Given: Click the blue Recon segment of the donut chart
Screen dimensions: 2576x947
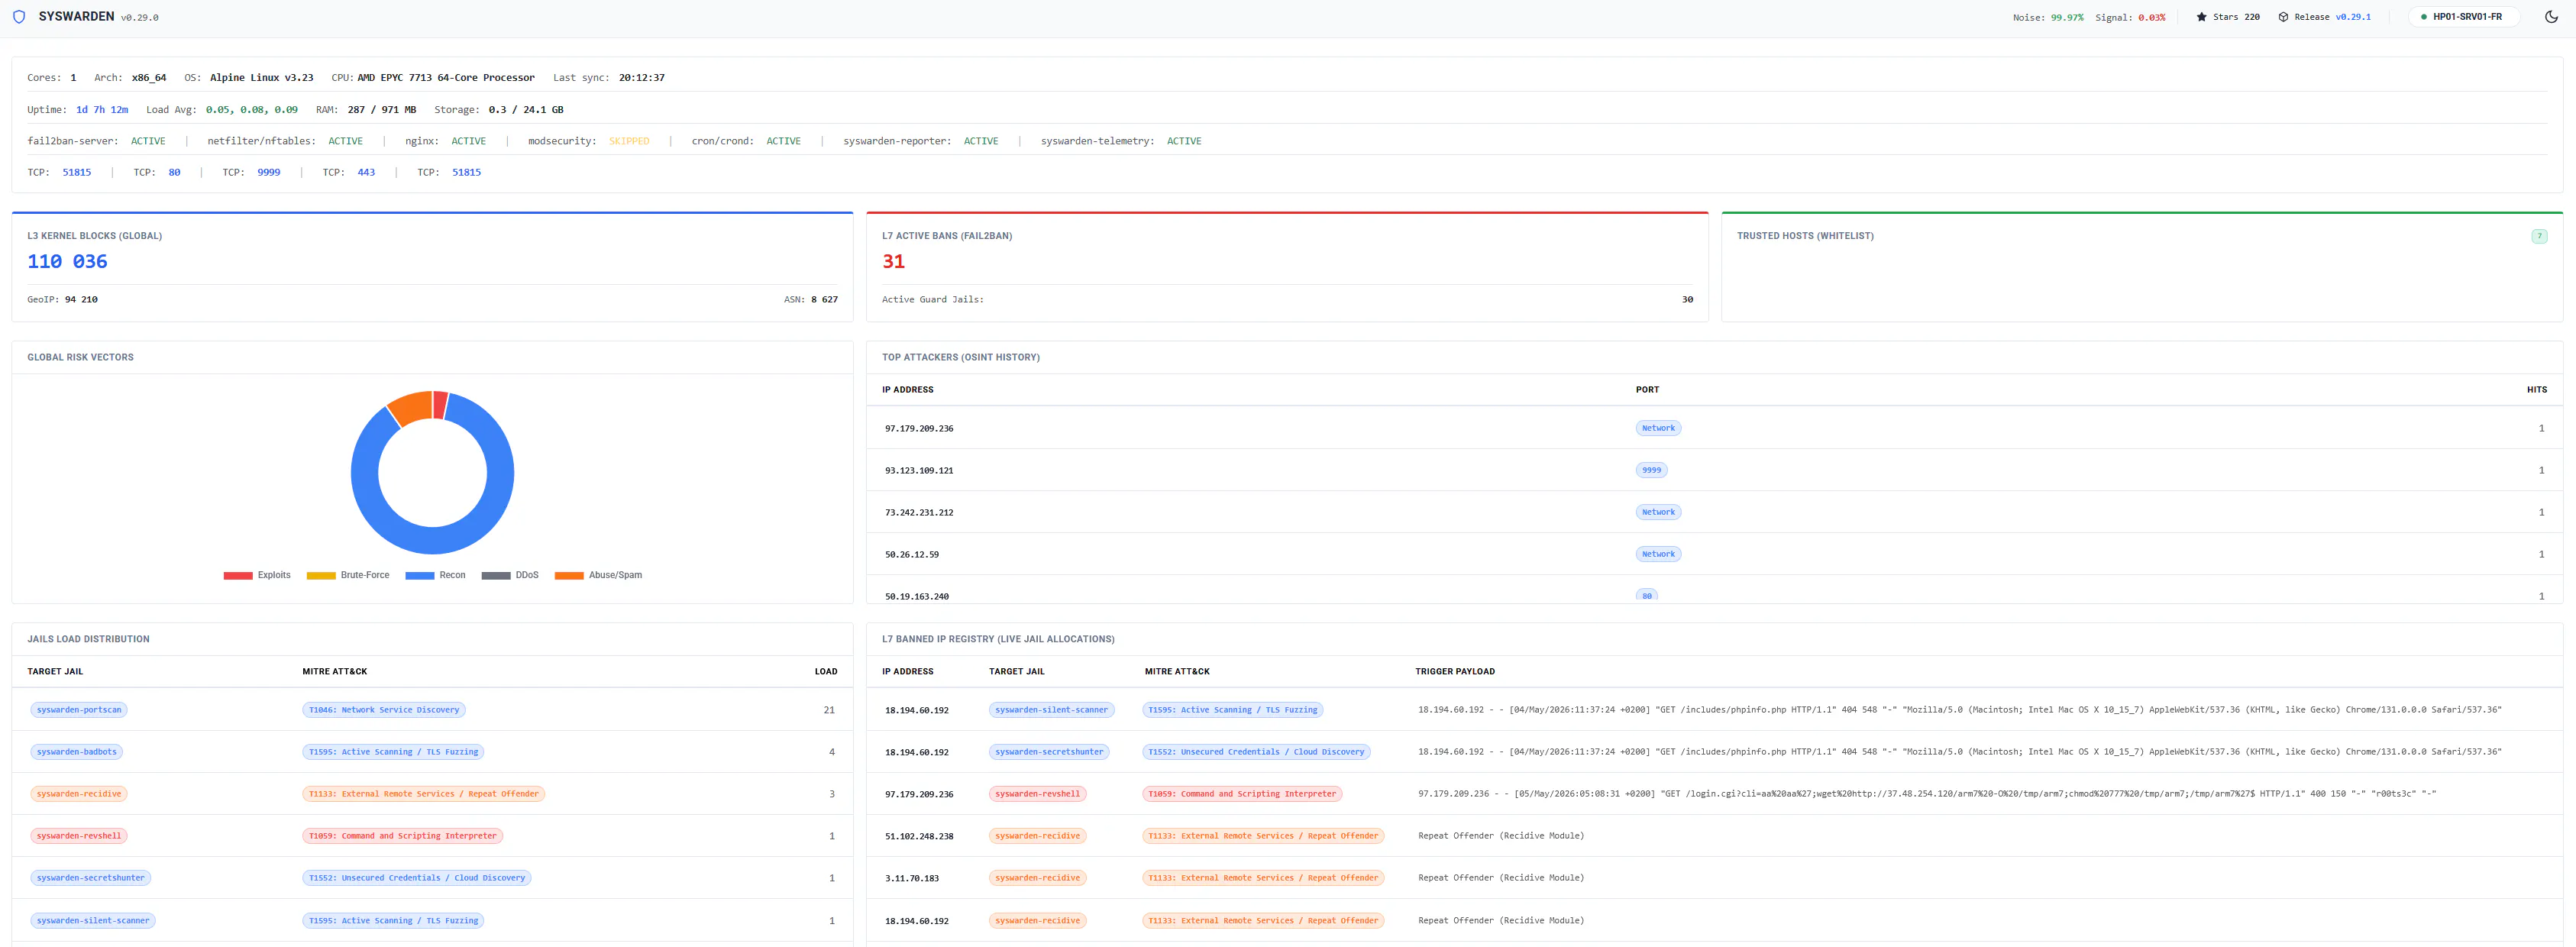Looking at the screenshot, I should pos(433,541).
